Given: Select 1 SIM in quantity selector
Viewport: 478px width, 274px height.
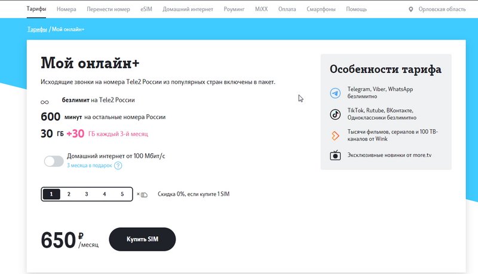Looking at the screenshot, I should [51, 194].
